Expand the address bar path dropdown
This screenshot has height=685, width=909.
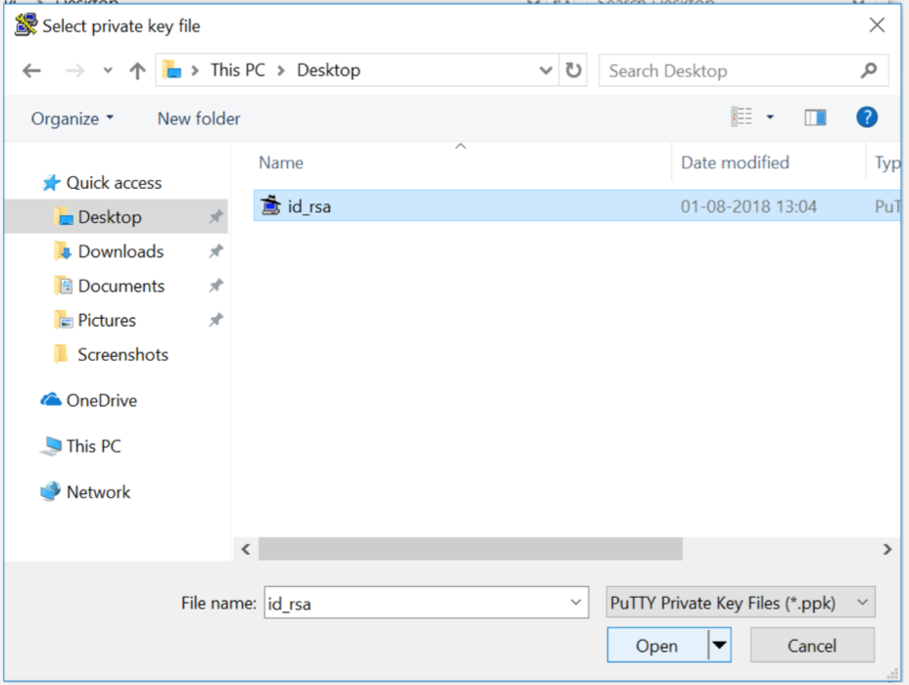(546, 70)
